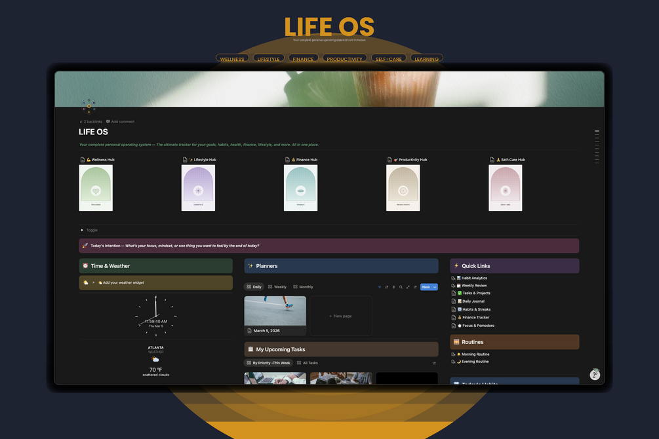
Task: Click the page icon beside Wellness Hub
Action: (83, 160)
